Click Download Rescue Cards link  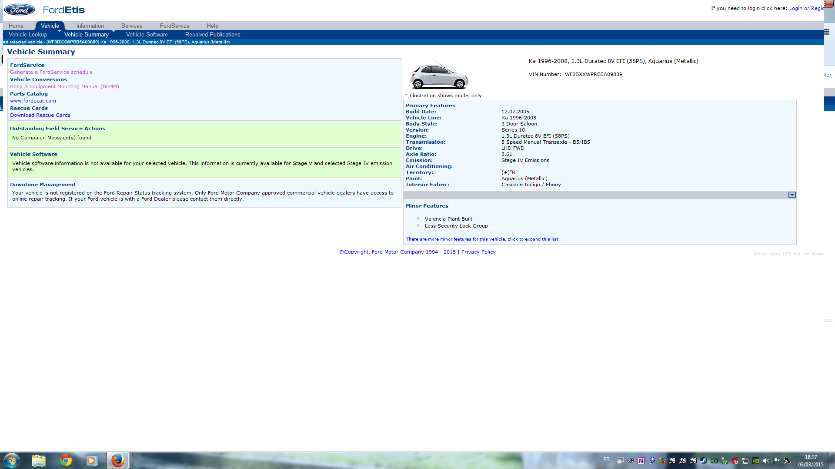click(40, 115)
